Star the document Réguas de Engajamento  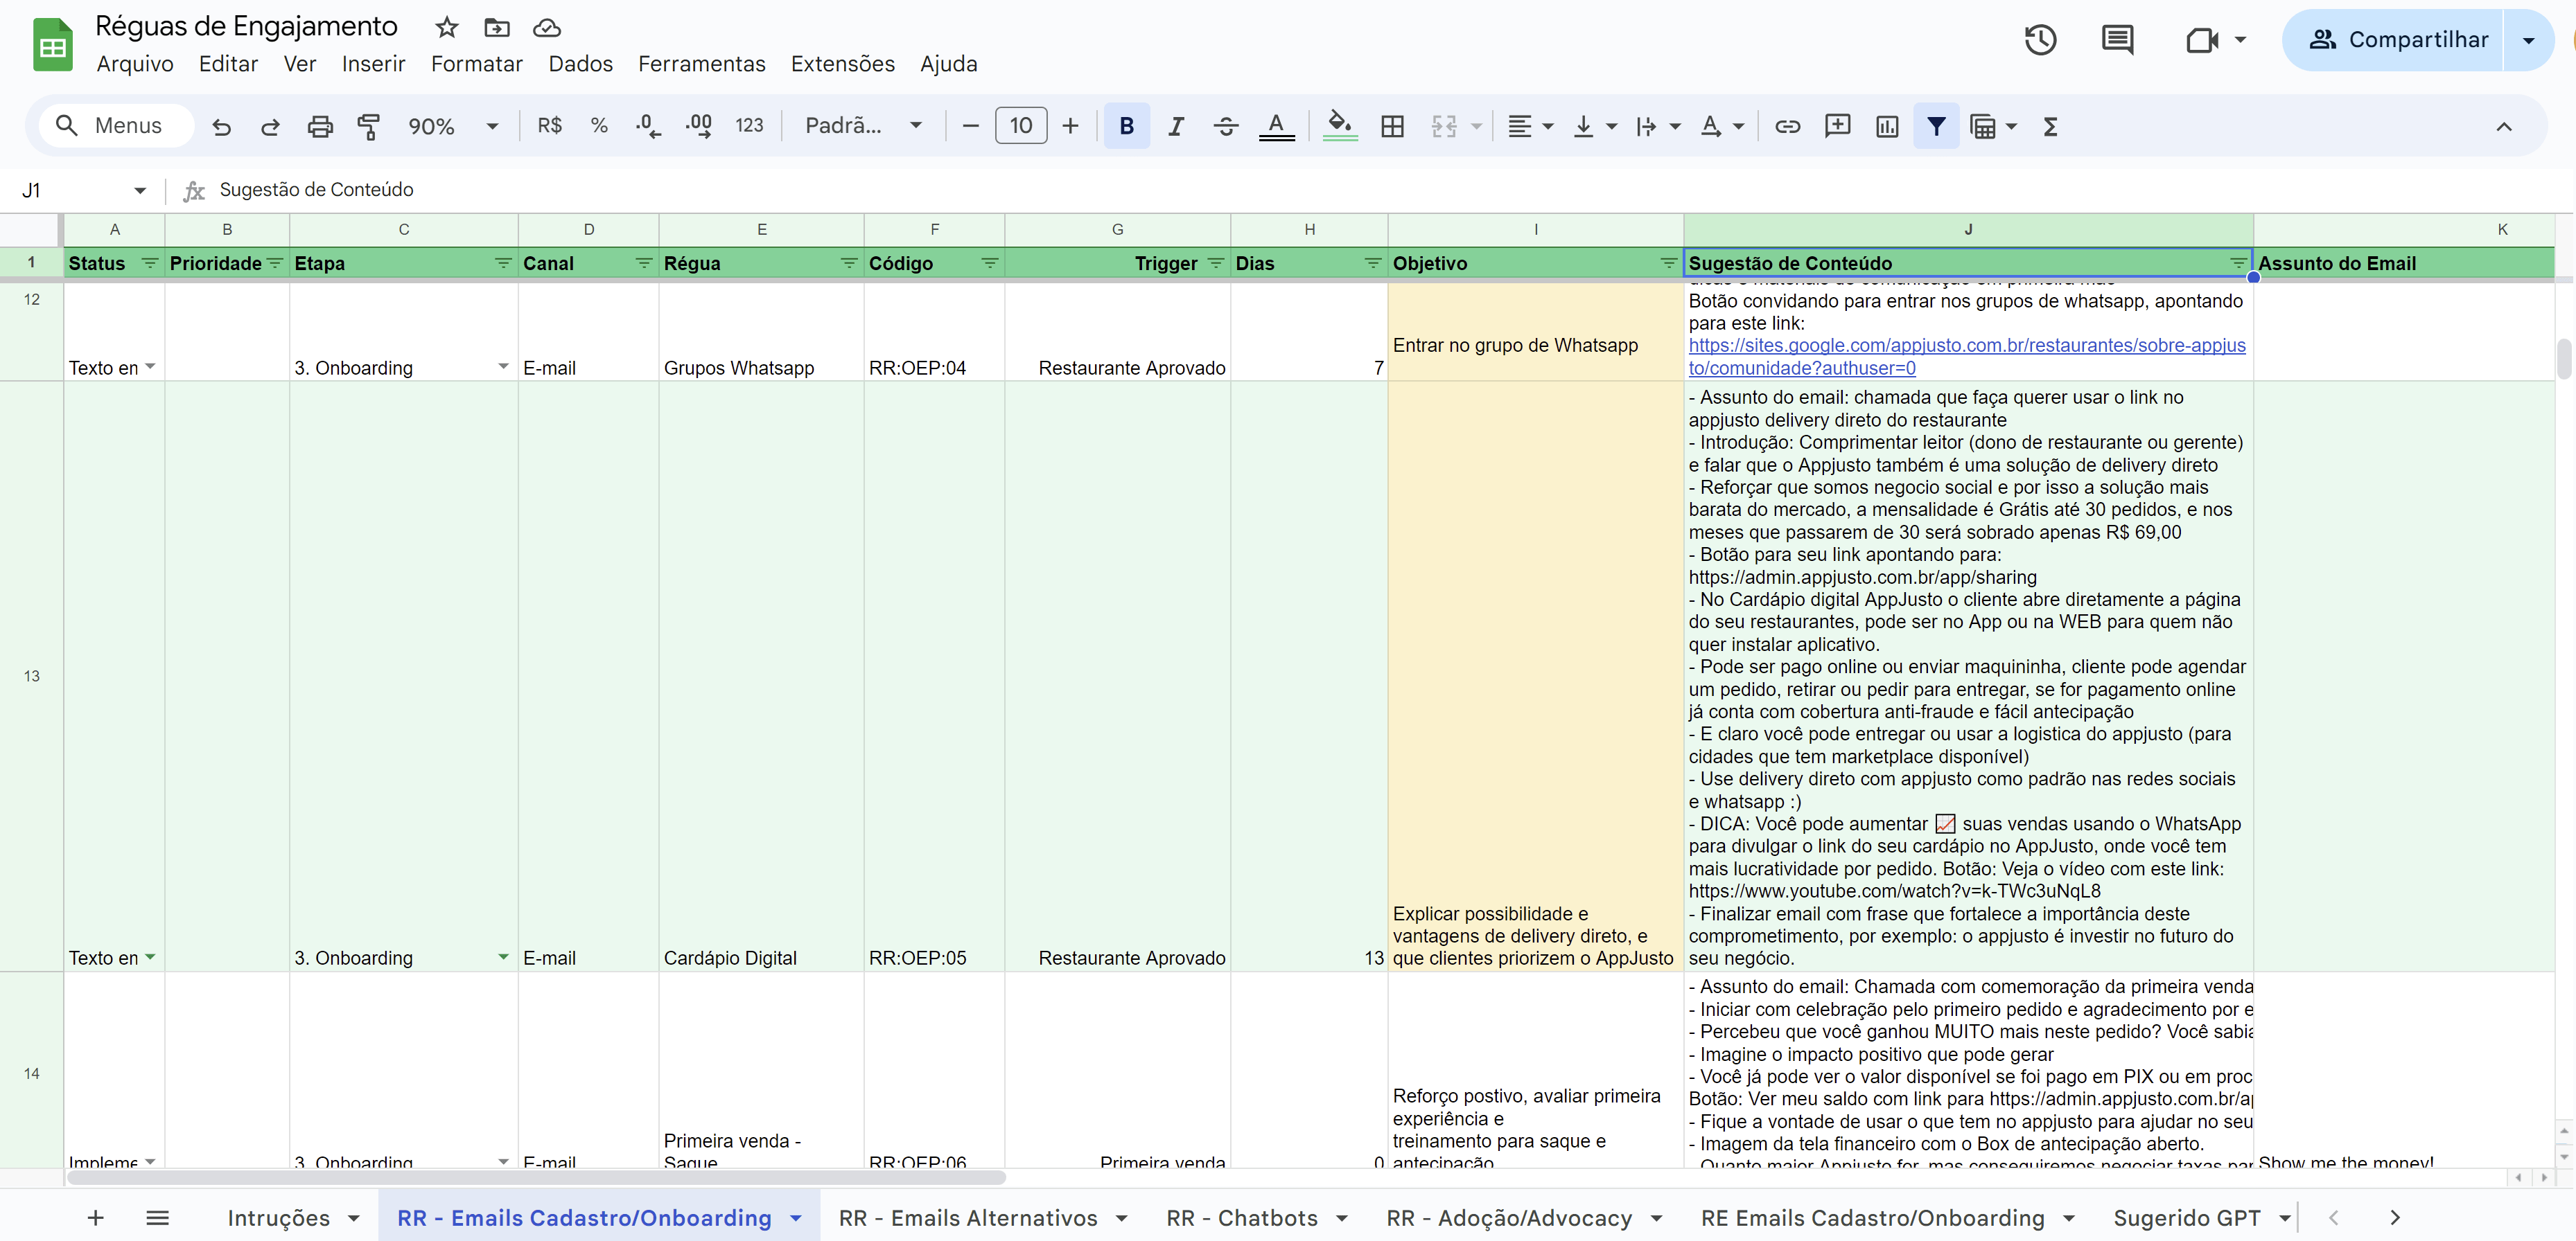tap(447, 27)
